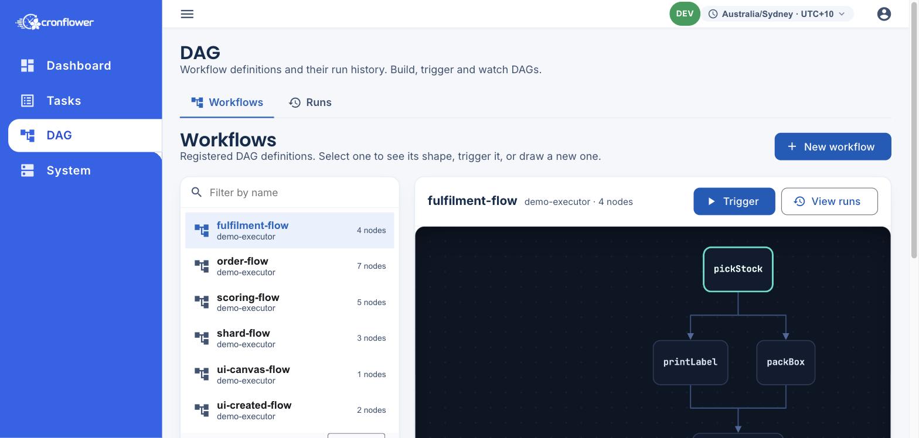Image resolution: width=919 pixels, height=438 pixels.
Task: Click the DAG icon in sidebar
Action: (x=28, y=135)
